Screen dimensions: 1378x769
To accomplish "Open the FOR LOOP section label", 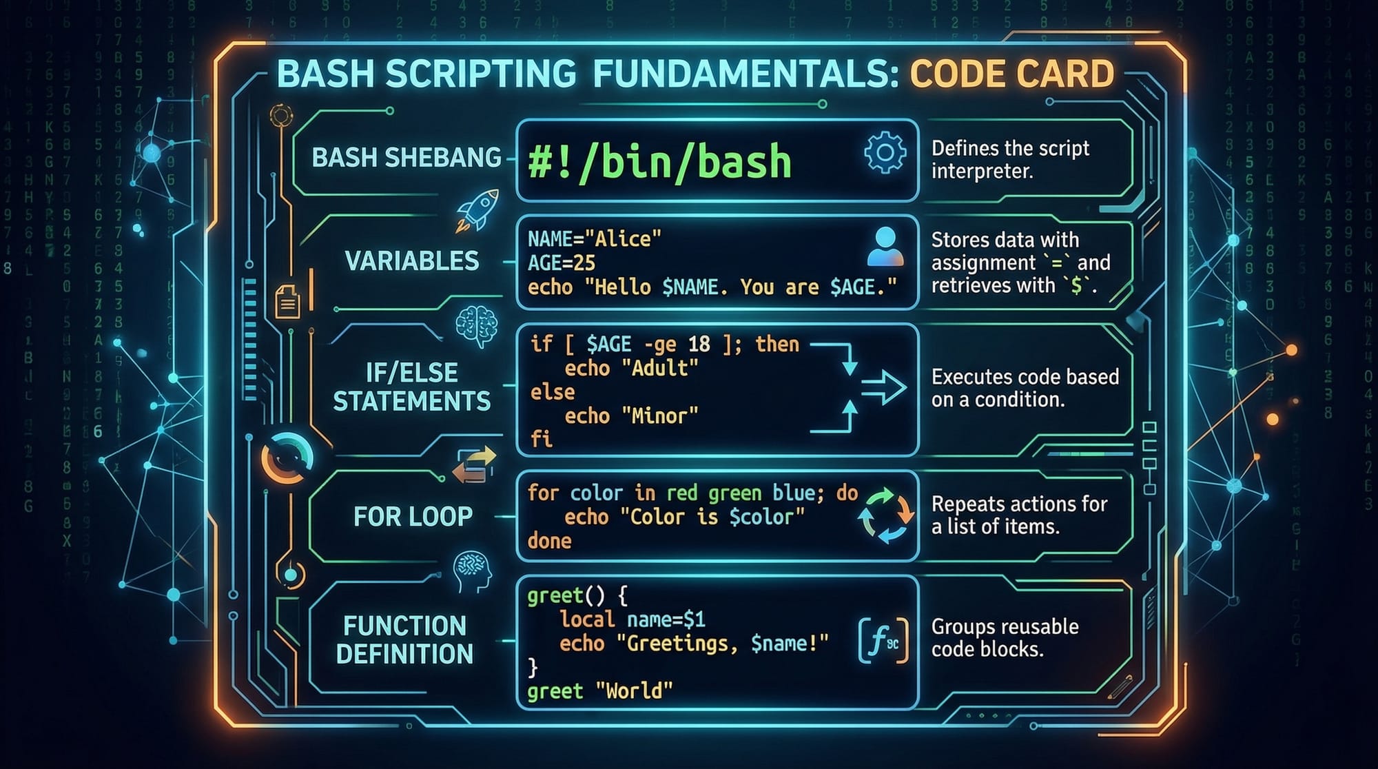I will [x=413, y=516].
